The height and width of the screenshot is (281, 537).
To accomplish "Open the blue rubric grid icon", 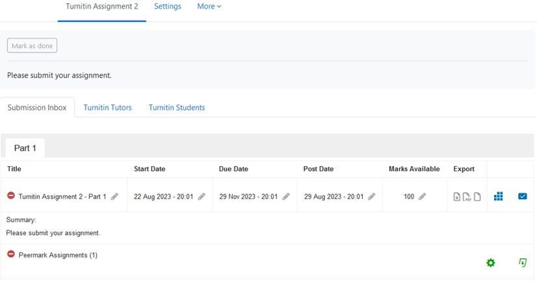I will [x=498, y=196].
